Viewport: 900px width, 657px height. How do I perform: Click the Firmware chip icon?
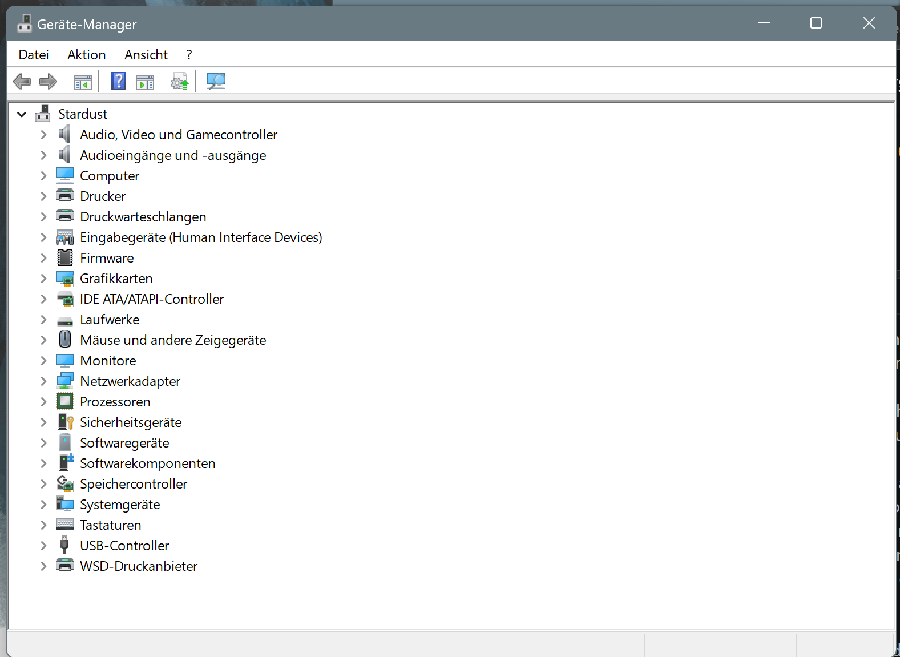[x=65, y=257]
